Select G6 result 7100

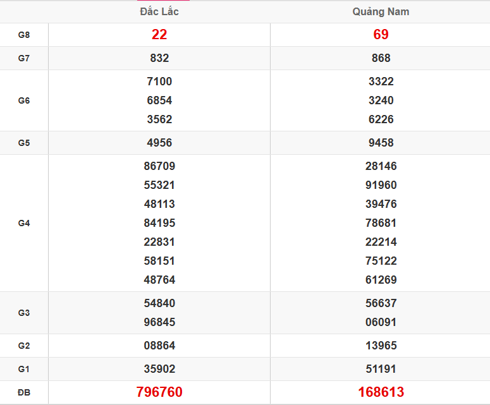click(x=159, y=82)
